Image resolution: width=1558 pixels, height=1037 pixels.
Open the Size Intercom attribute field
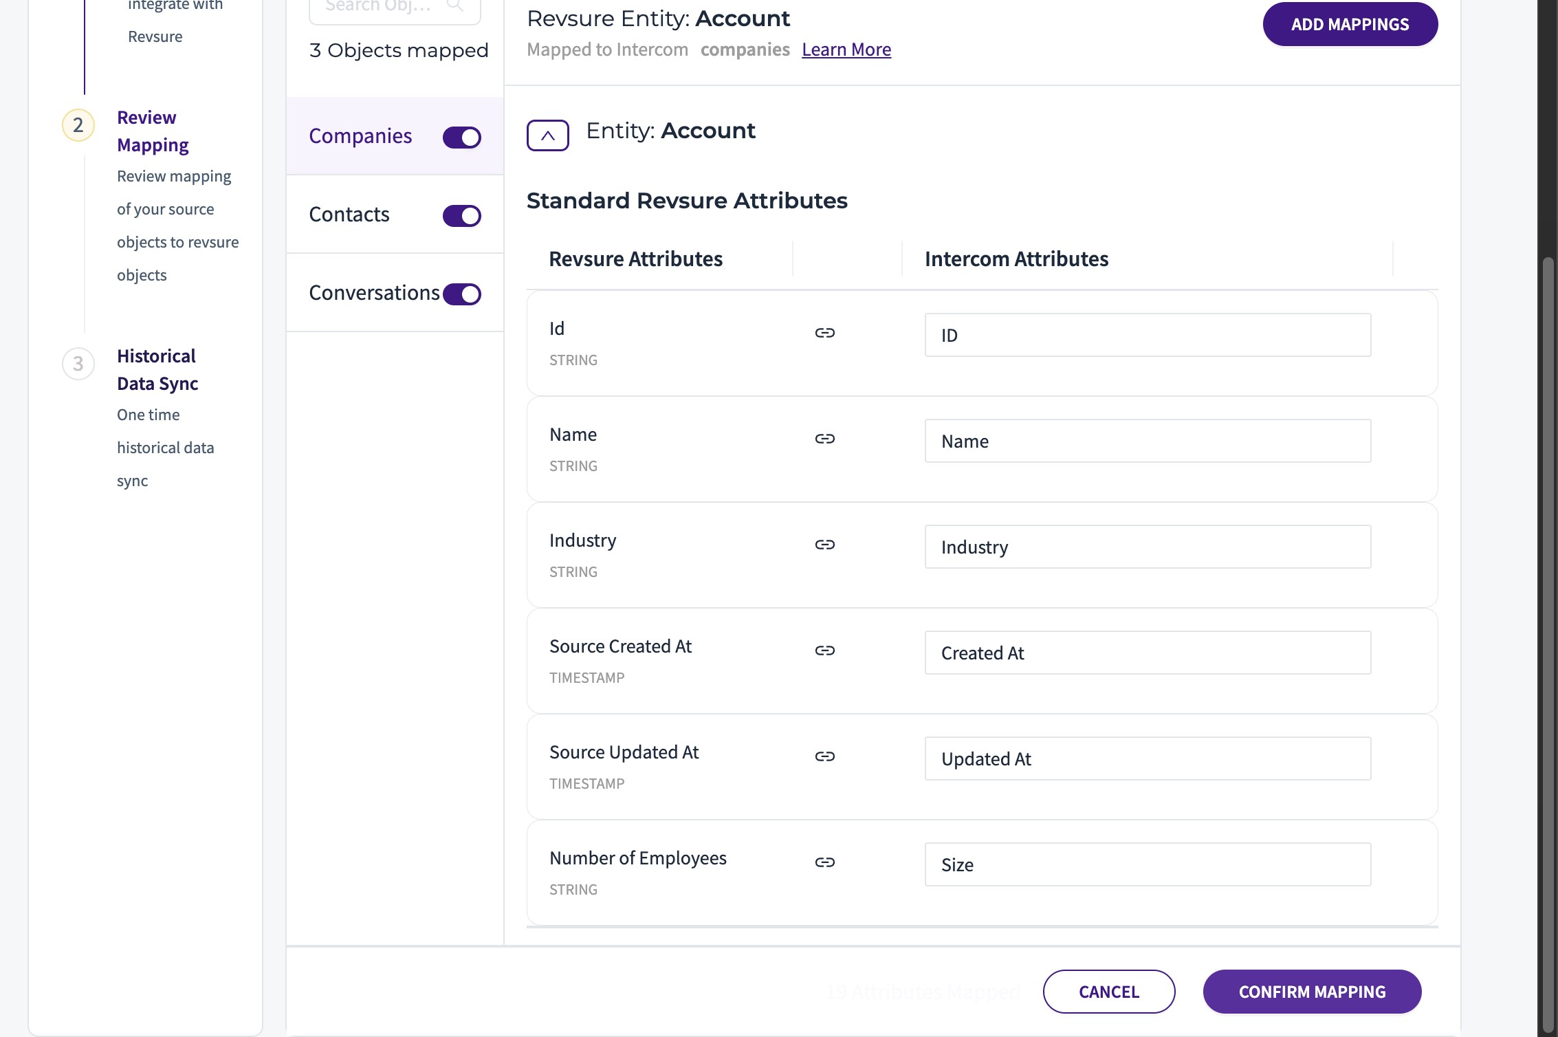tap(1147, 865)
